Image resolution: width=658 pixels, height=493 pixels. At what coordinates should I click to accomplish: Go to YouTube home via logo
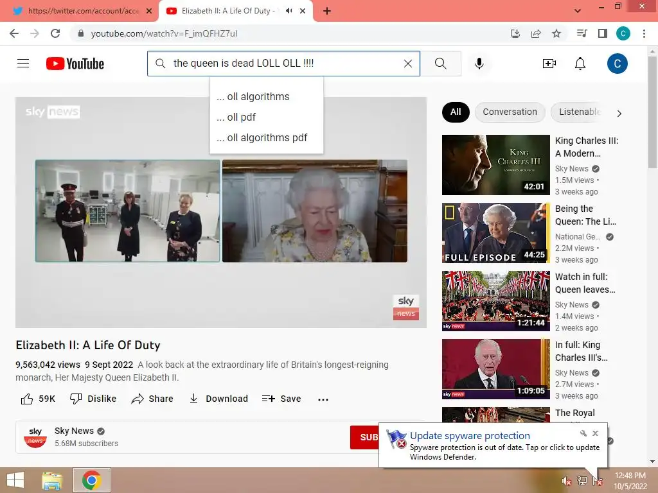(x=75, y=64)
